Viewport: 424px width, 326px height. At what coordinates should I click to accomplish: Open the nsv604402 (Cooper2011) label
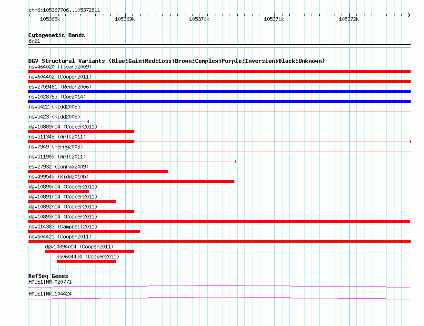coord(60,77)
